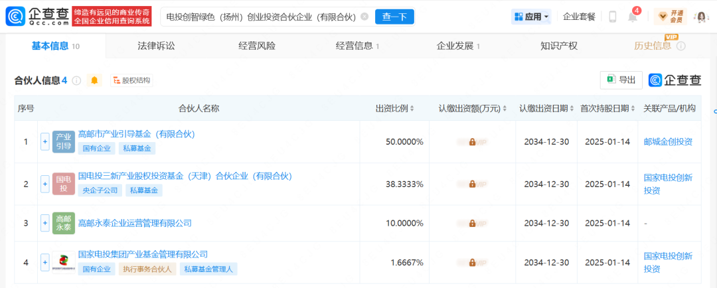The width and height of the screenshot is (717, 288).
Task: Expand row for 国家电投集团产业基金管理有限公司
Action: [x=45, y=262]
